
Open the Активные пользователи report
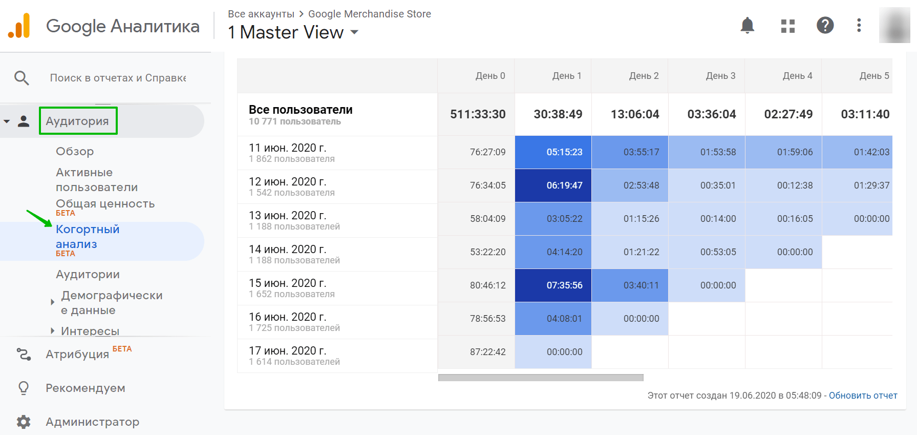96,180
